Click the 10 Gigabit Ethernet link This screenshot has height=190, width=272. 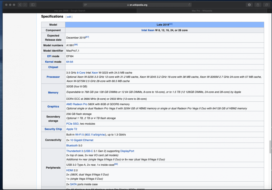pyautogui.click(x=82, y=140)
